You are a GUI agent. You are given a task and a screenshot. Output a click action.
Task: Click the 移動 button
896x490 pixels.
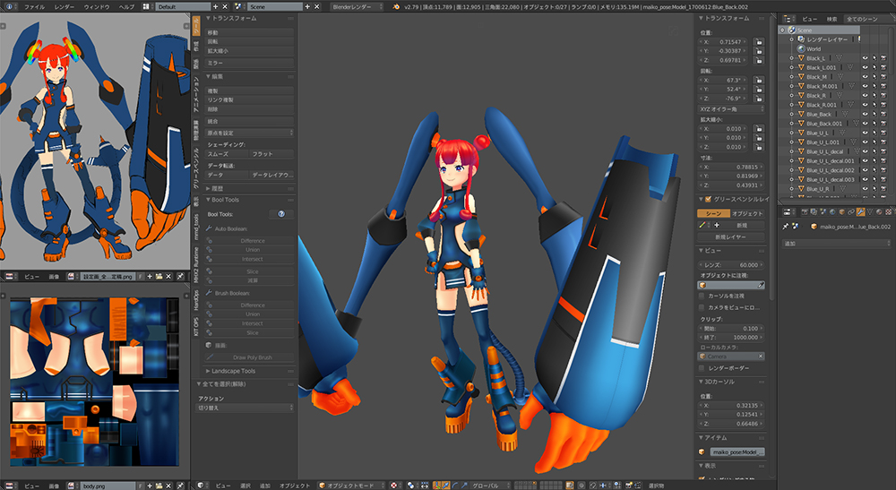pos(250,32)
